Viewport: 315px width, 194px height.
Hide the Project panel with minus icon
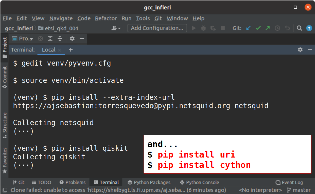click(82, 39)
